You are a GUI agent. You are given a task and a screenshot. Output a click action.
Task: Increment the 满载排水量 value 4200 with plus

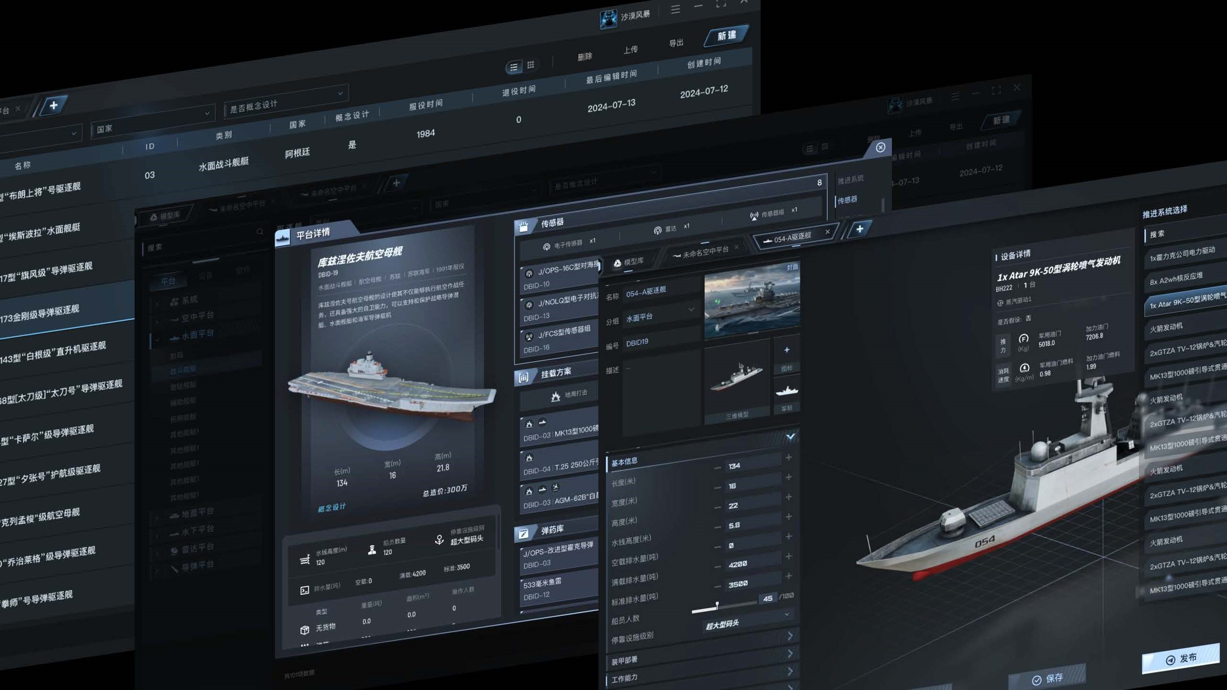point(788,556)
